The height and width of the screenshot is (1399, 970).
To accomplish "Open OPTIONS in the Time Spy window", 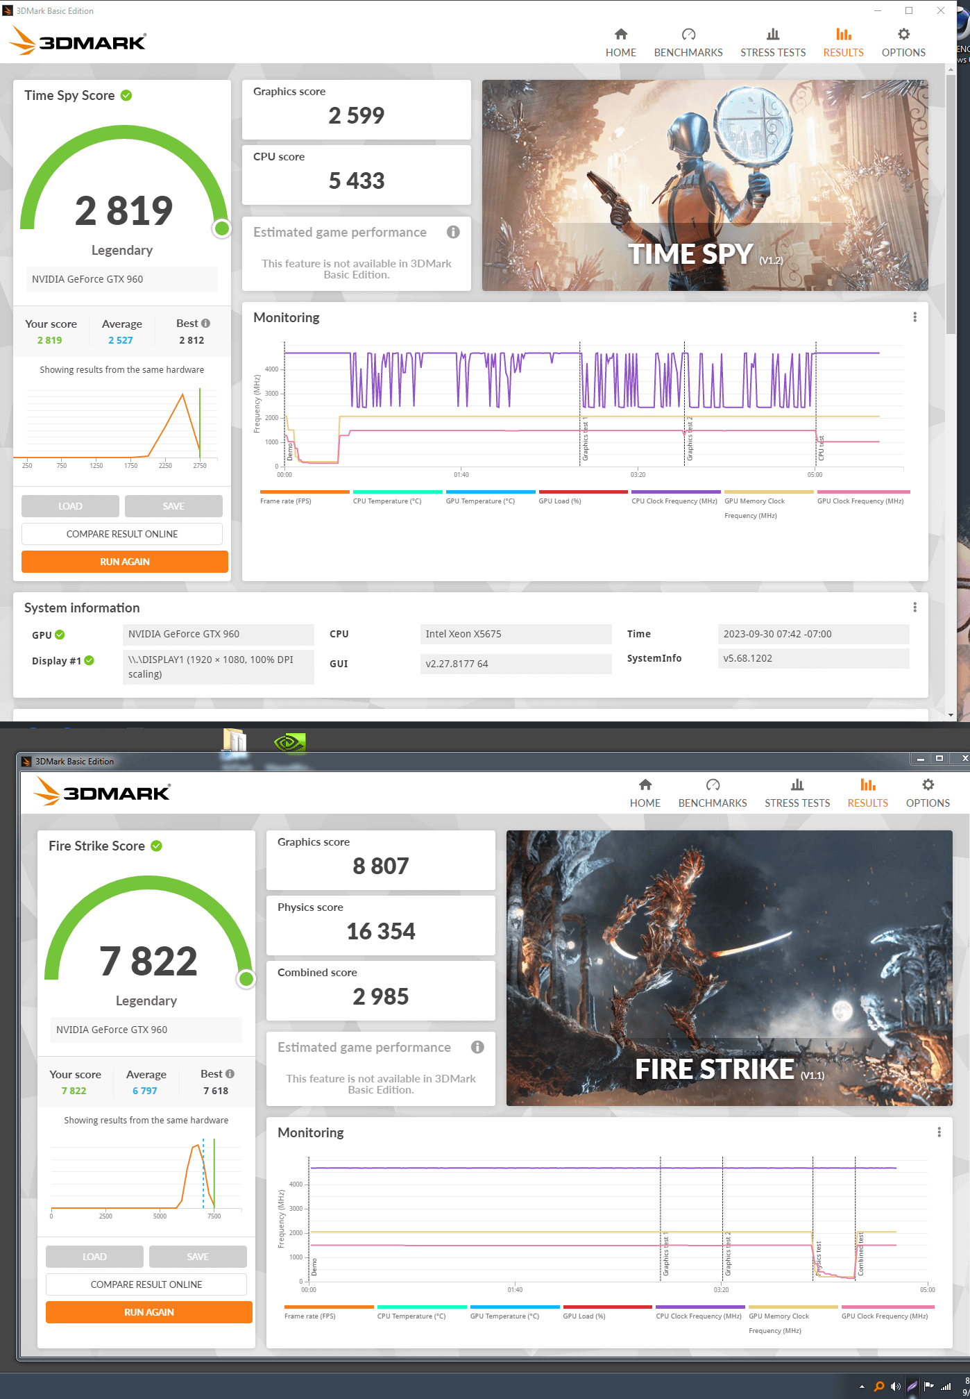I will tap(903, 43).
